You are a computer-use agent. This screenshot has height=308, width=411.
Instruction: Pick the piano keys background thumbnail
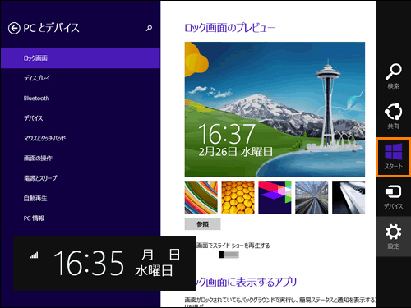[349, 197]
